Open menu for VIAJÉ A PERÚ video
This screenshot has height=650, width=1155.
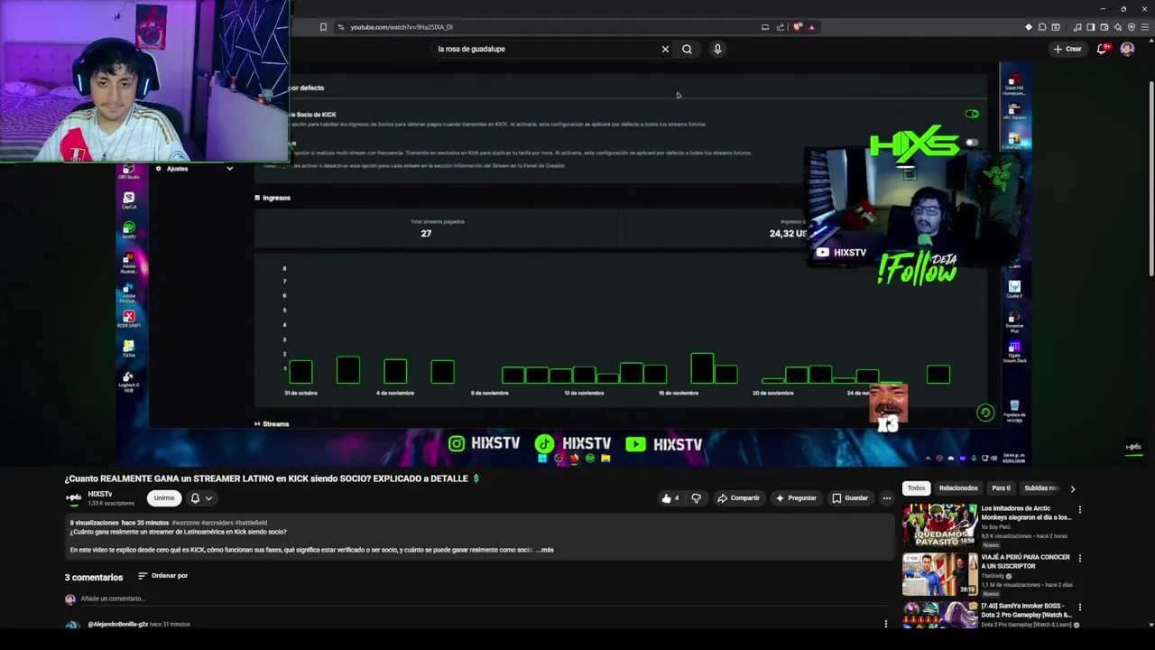coord(1079,558)
